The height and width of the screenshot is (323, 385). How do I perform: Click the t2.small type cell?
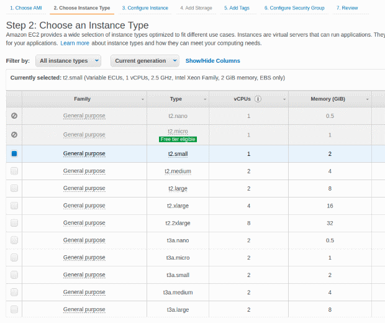tap(178, 154)
